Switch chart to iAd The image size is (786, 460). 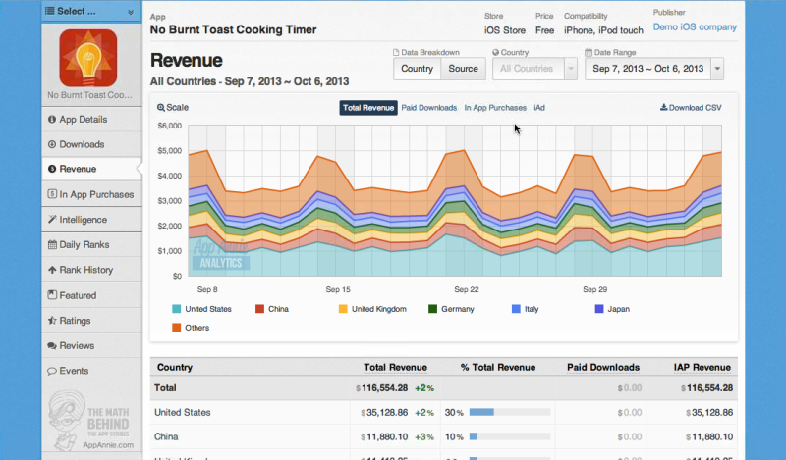pos(539,108)
